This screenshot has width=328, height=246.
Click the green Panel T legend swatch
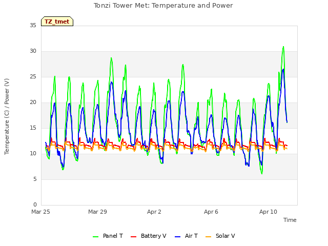pos(96,237)
